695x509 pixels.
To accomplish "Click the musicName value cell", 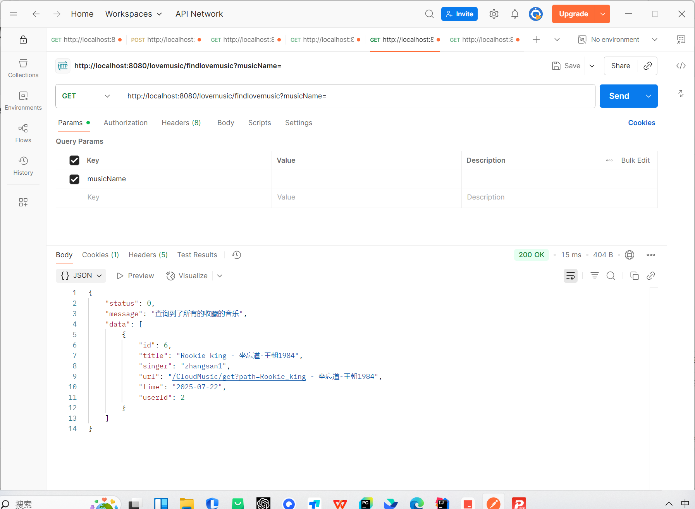I will [x=366, y=179].
